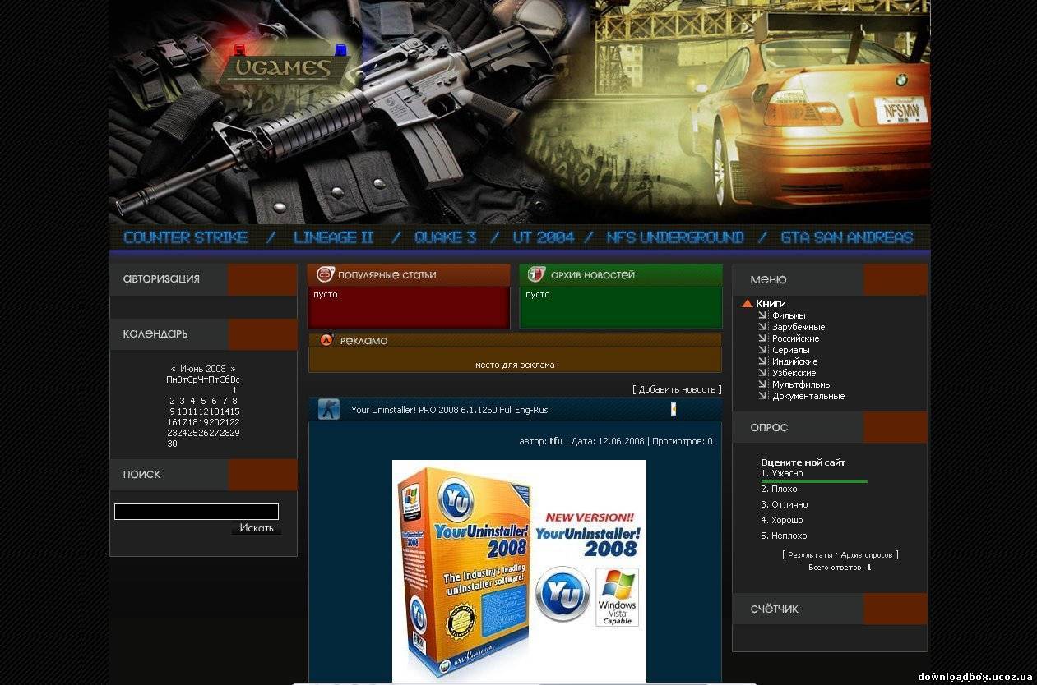Open the Counter Strike section
This screenshot has width=1037, height=685.
pyautogui.click(x=186, y=238)
